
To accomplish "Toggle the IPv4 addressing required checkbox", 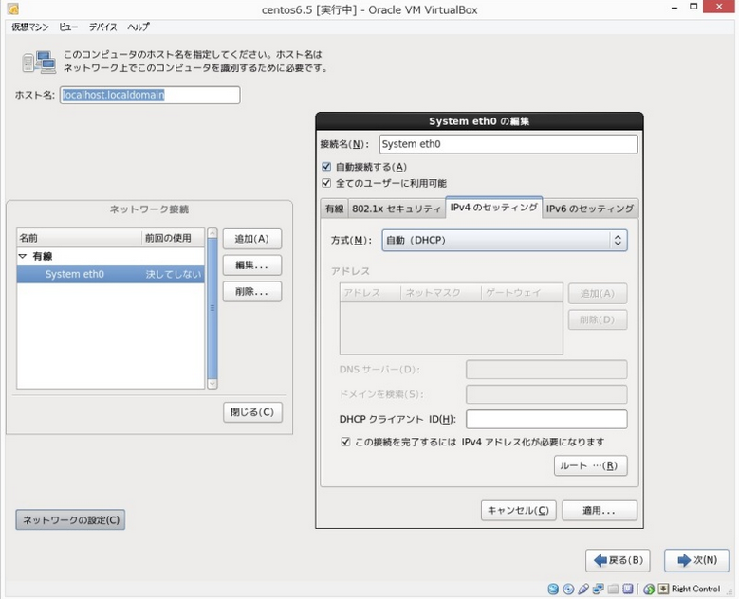I will 345,442.
